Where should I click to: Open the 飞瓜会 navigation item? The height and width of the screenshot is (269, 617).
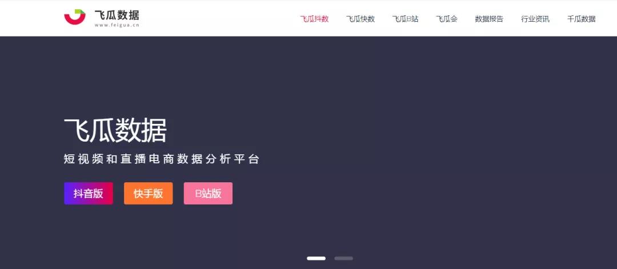click(447, 19)
